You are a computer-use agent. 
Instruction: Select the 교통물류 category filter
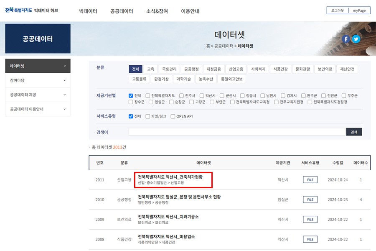[x=139, y=79]
